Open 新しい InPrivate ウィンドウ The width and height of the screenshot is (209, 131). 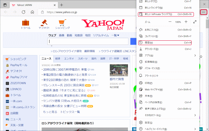[166, 14]
